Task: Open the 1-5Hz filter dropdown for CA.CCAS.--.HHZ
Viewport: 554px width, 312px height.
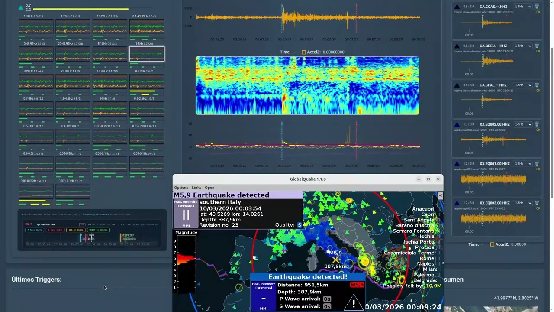Action: [522, 6]
